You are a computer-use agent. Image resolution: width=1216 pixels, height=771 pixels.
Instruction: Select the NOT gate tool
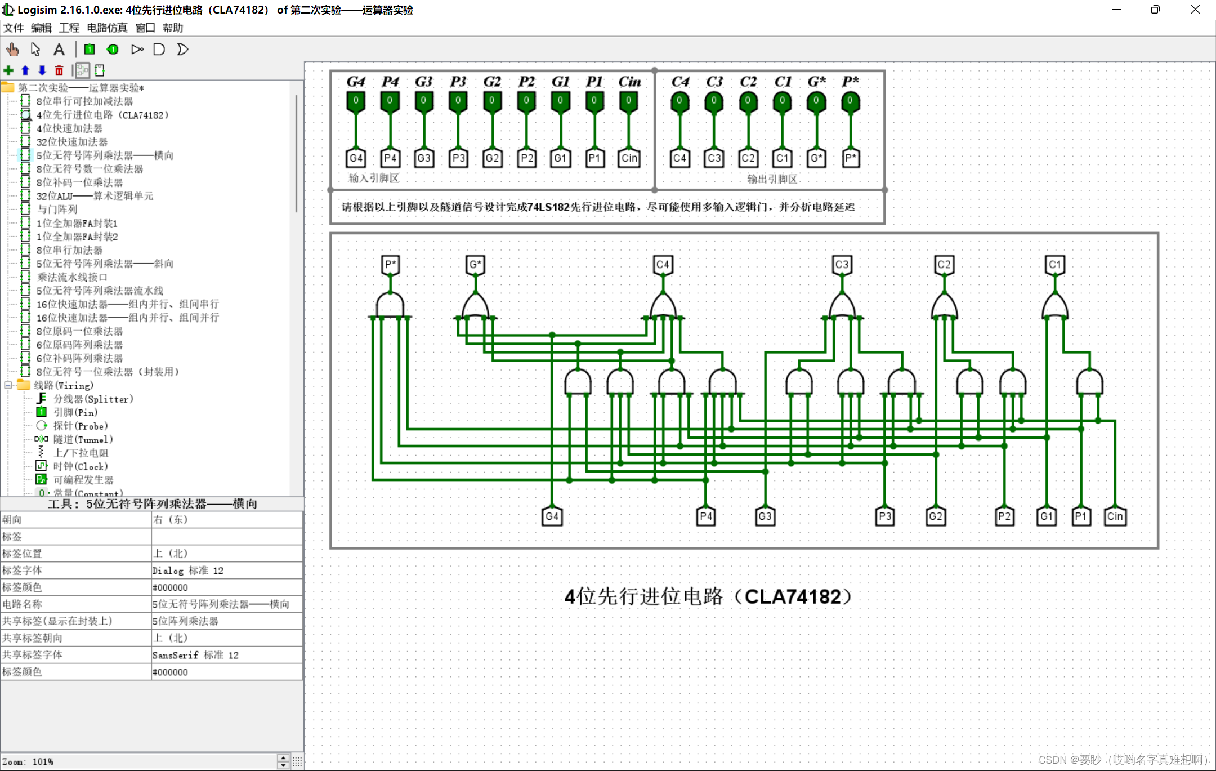click(x=137, y=50)
